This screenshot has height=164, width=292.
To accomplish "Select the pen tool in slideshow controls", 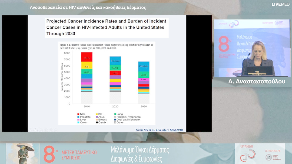I will [41, 130].
